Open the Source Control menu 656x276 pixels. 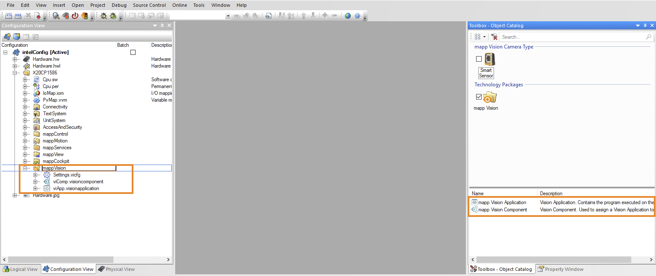click(149, 5)
